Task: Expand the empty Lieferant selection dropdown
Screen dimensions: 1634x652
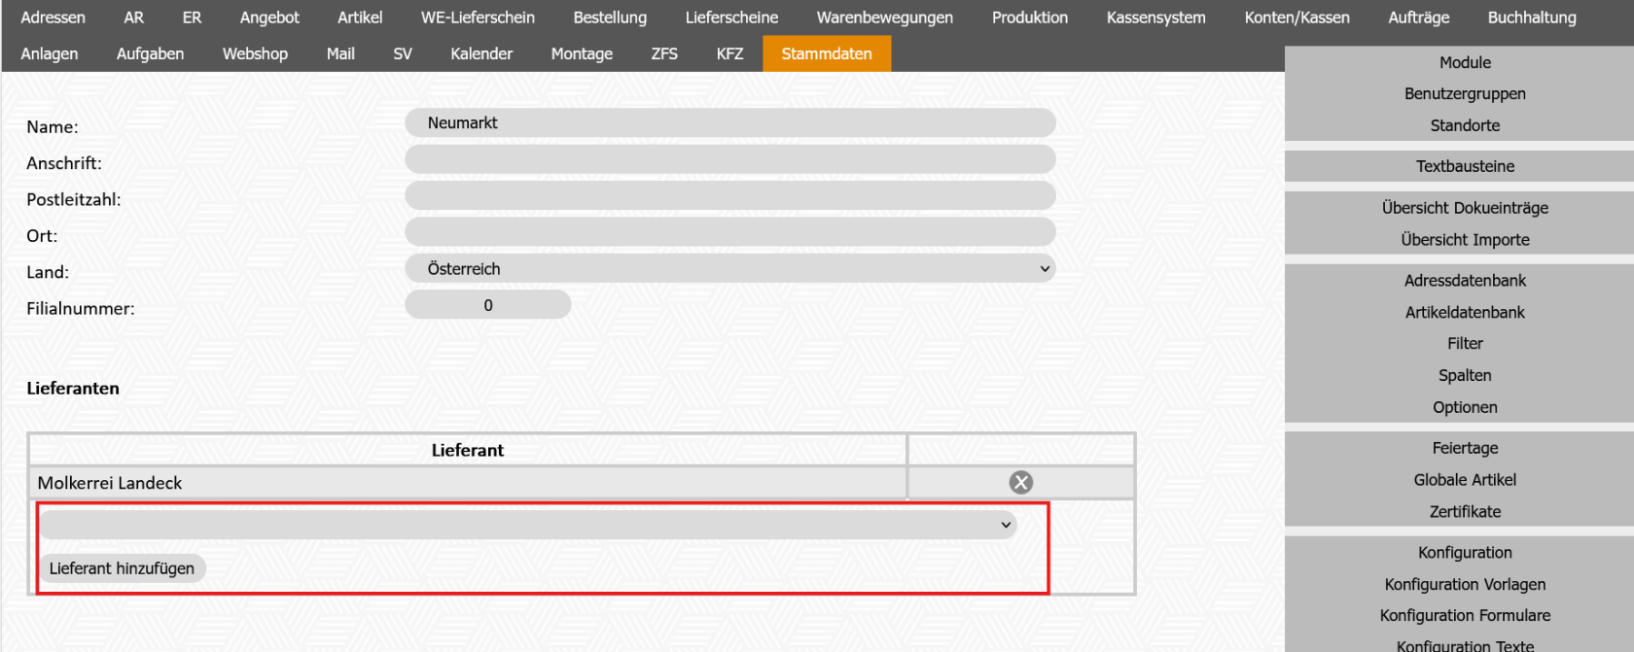Action: pos(527,526)
